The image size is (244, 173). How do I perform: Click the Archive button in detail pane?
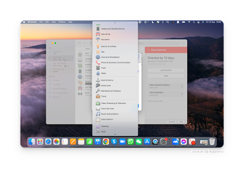pos(172,122)
